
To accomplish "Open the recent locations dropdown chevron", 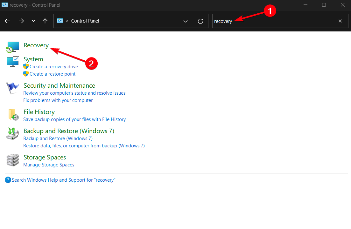I will 34,21.
